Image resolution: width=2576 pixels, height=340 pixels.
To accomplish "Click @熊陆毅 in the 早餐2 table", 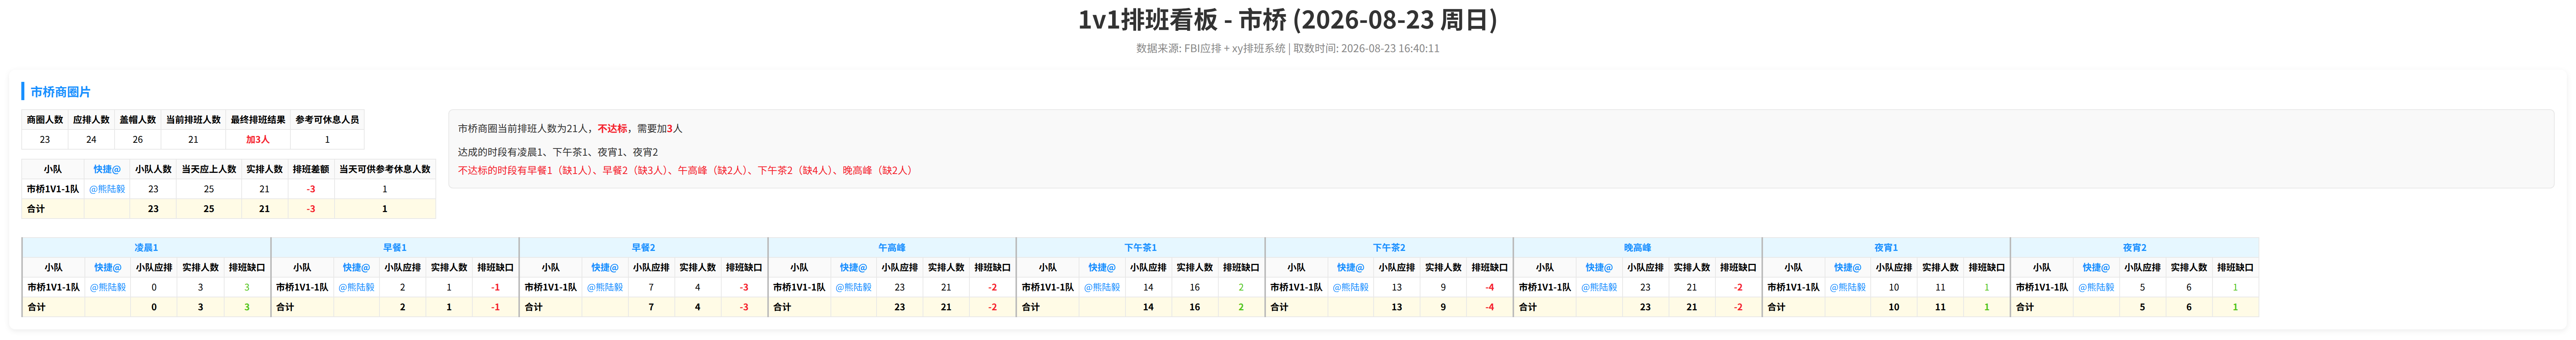I will (605, 288).
